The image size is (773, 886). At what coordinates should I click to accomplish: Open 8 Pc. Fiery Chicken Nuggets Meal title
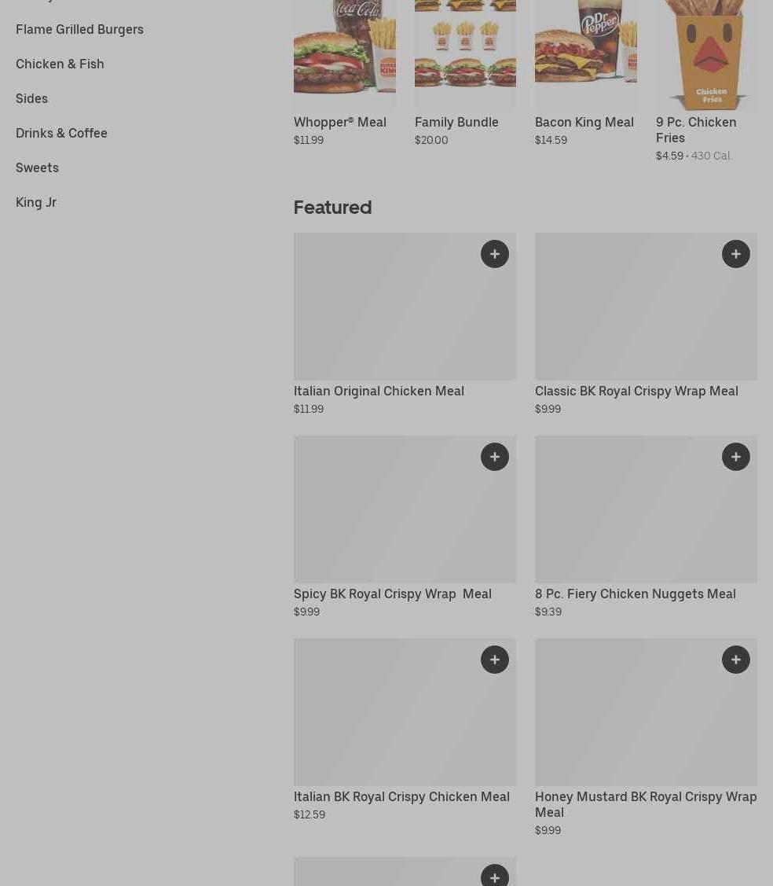[636, 594]
